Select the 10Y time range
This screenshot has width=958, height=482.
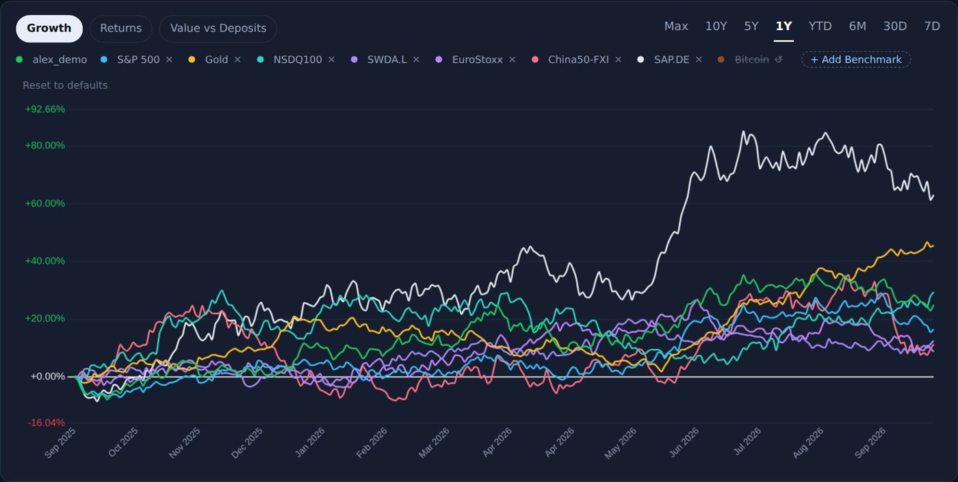[716, 26]
